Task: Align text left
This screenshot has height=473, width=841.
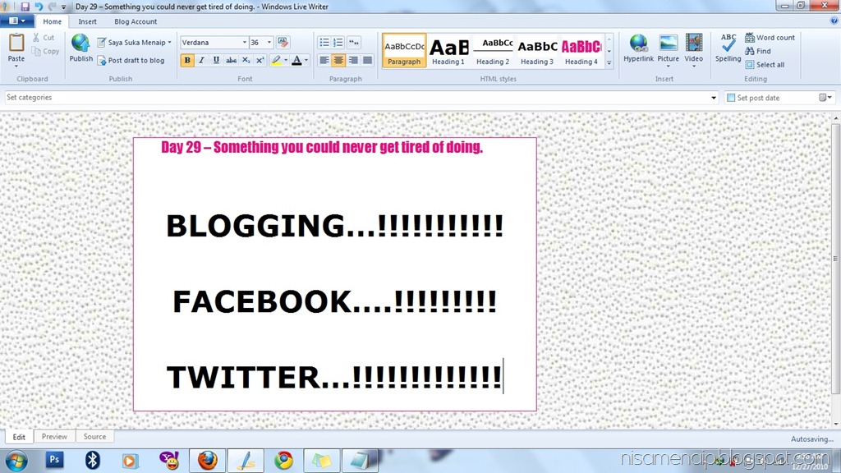Action: 324,61
